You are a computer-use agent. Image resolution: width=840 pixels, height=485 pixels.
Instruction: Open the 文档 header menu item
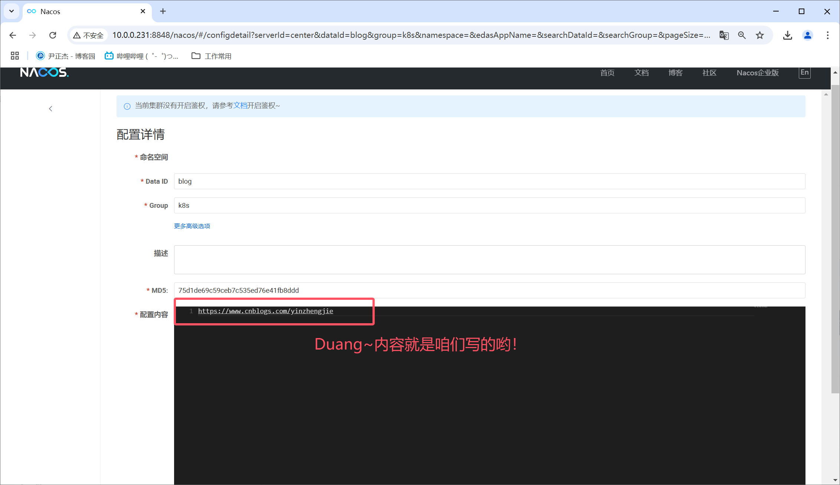coord(641,73)
